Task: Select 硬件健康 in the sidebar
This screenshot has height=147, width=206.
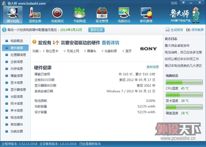Action: pos(15,48)
